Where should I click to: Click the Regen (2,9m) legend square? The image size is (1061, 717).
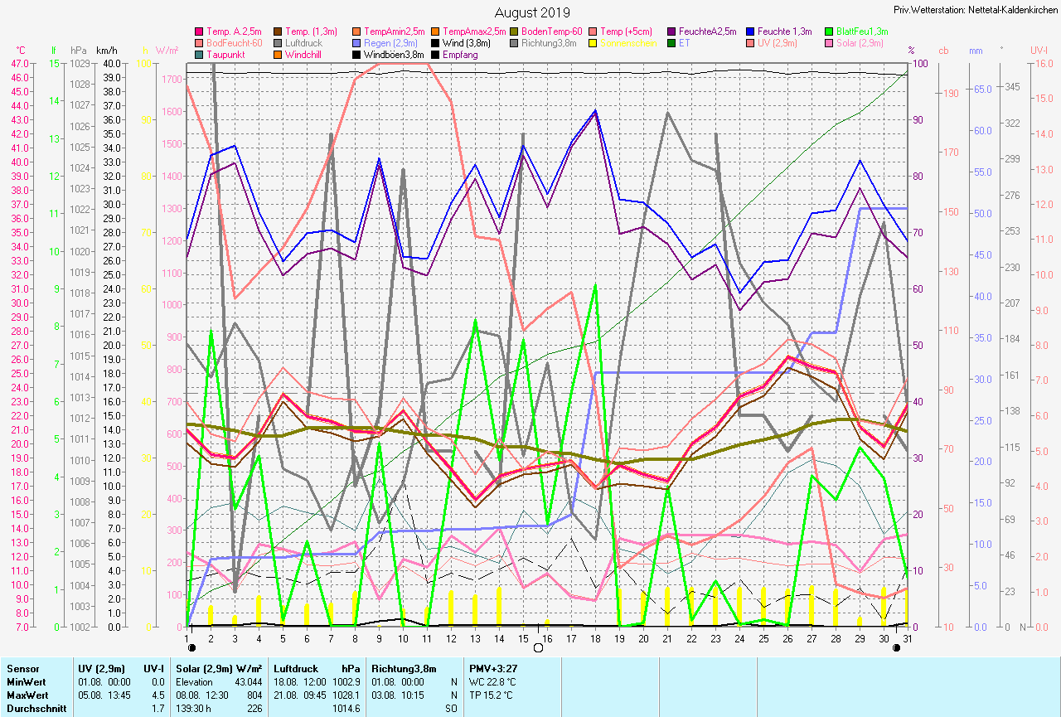356,43
